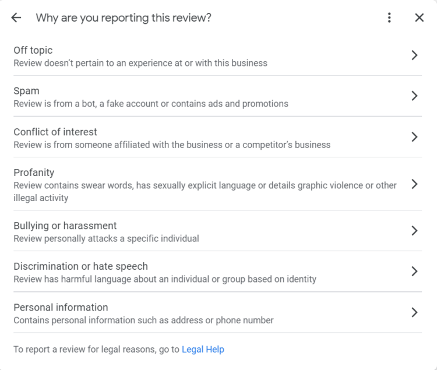Click chevron next to Conflict of interest
437x370 pixels.
(414, 137)
